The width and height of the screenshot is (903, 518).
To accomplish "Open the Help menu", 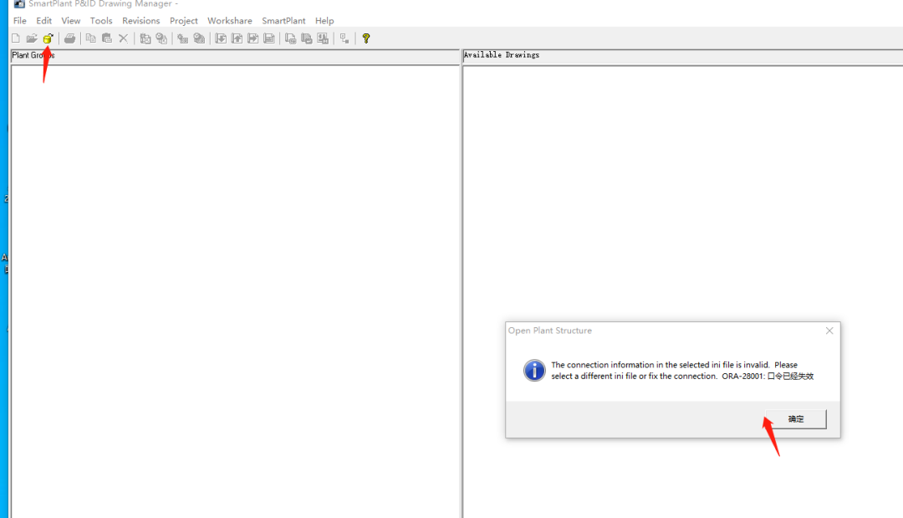I will [x=324, y=21].
